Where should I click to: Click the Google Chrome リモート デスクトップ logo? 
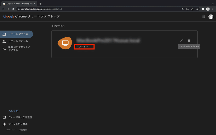coord(32,16)
